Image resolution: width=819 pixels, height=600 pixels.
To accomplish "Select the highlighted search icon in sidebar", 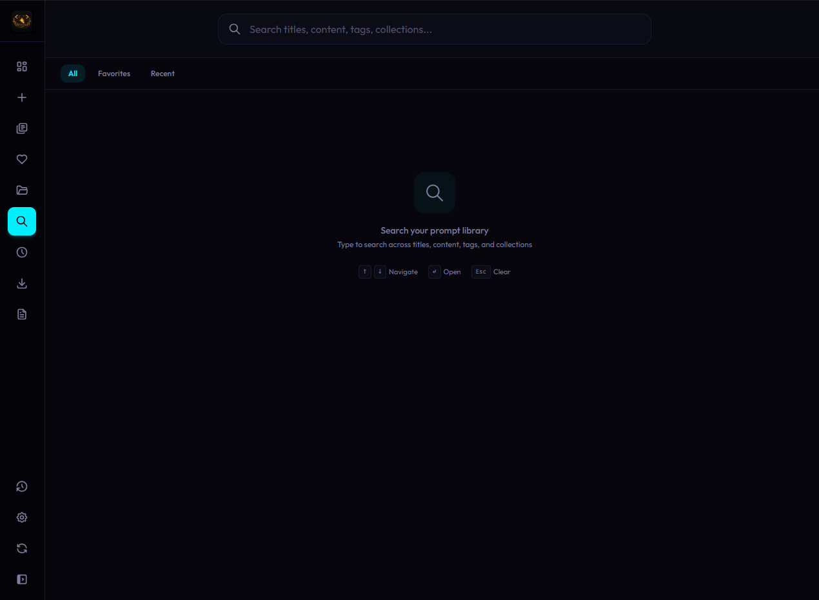I will 22,221.
